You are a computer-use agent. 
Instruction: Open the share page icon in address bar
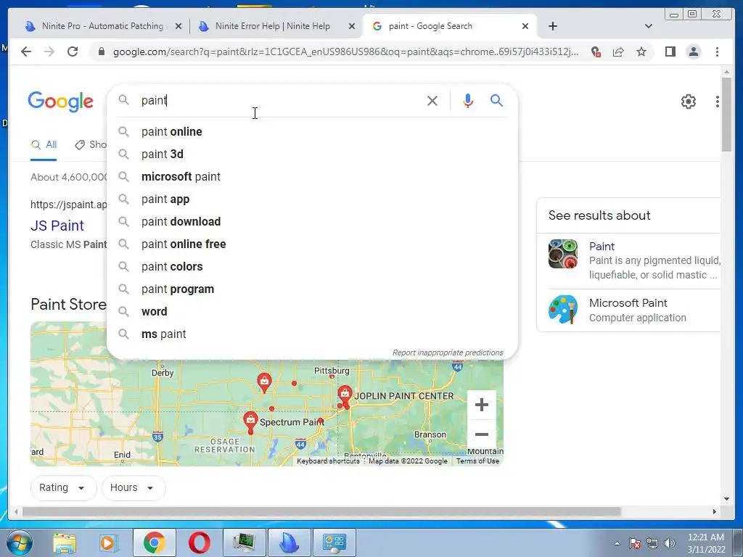[618, 51]
